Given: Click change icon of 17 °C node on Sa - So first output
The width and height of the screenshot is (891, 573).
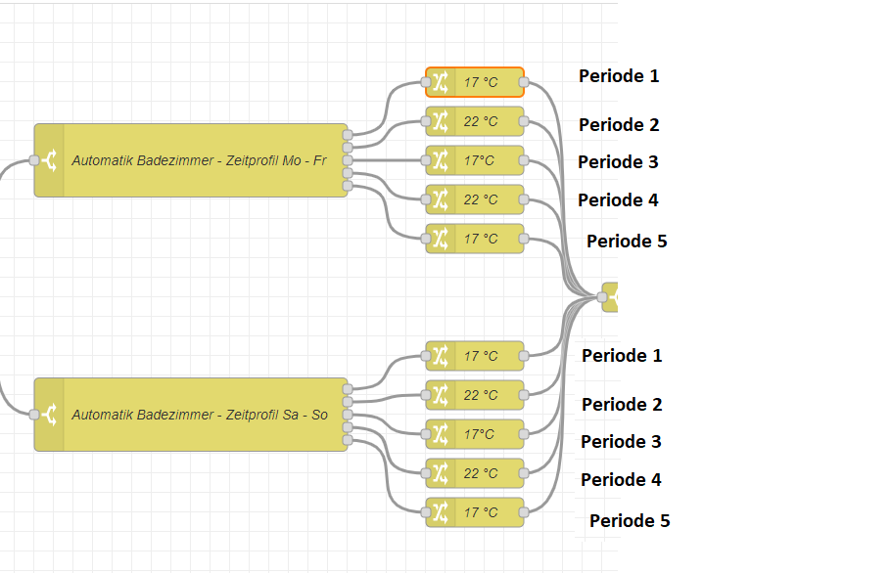Looking at the screenshot, I should pos(441,356).
